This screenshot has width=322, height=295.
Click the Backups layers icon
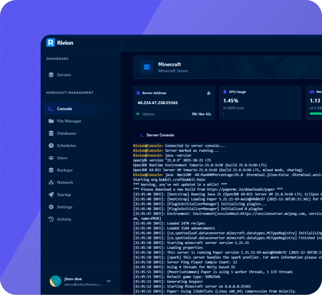click(51, 170)
